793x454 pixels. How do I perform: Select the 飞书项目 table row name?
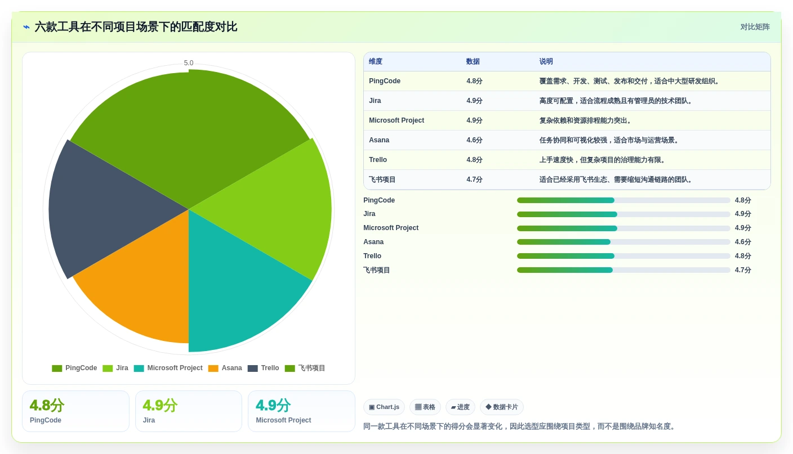(382, 179)
